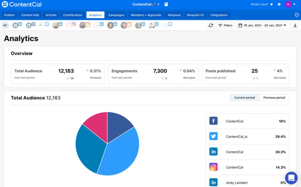Download the analytics report
Viewport: 301px width, 187px height.
point(295,25)
